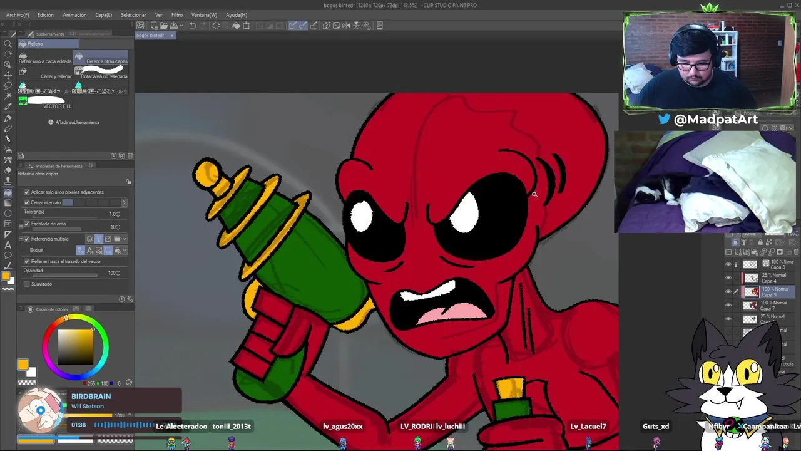
Task: Select the Auto select magic wand tool
Action: coord(8,96)
